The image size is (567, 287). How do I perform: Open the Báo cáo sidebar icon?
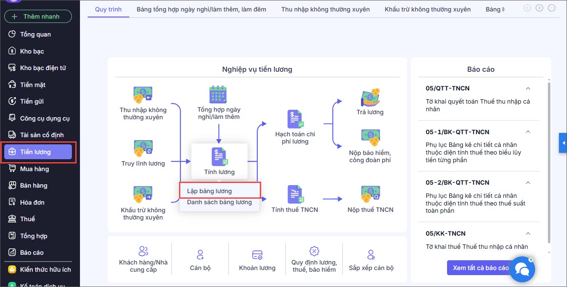click(12, 253)
